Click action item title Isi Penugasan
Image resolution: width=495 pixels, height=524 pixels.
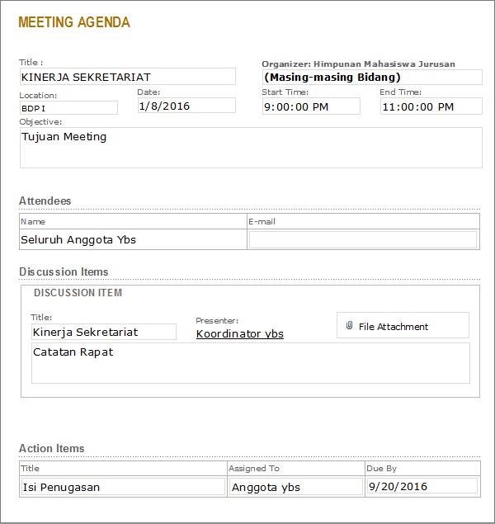123,487
